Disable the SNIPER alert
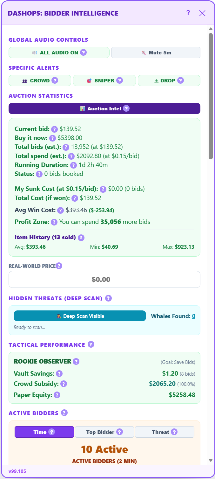This screenshot has width=215, height=479. click(104, 81)
